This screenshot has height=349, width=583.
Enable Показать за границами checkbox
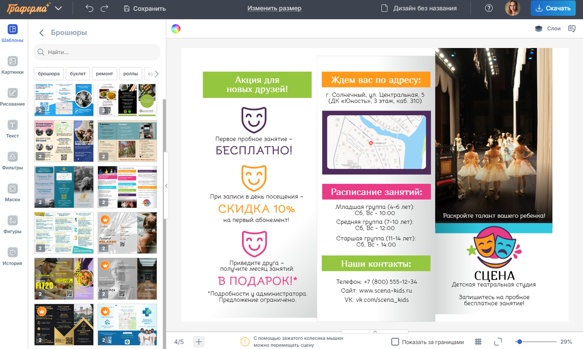tap(395, 342)
